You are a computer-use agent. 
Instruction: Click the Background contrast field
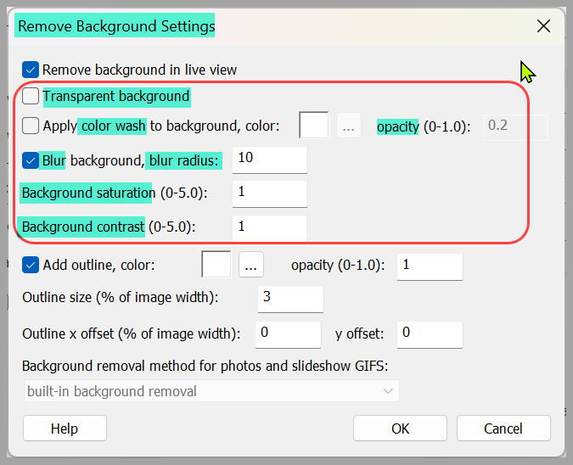pyautogui.click(x=270, y=228)
